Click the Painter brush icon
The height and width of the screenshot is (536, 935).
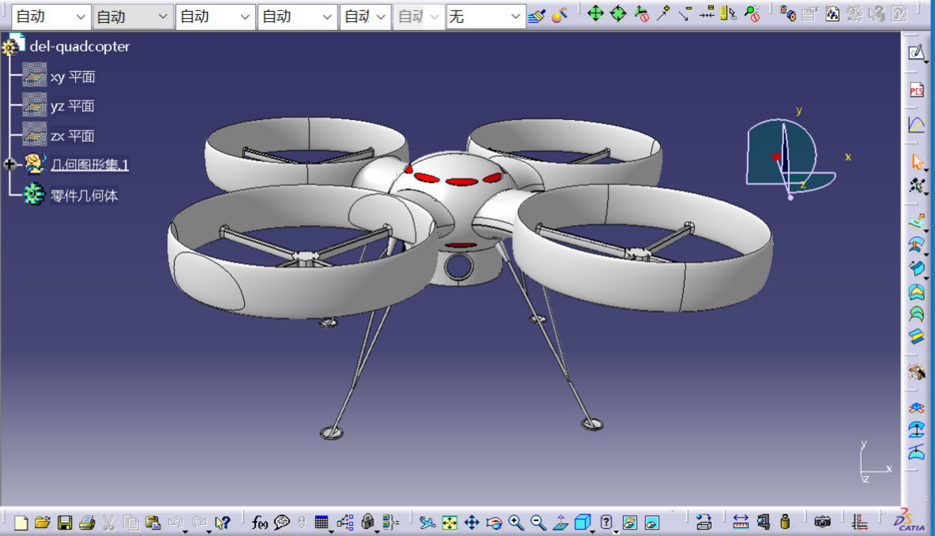pos(537,15)
